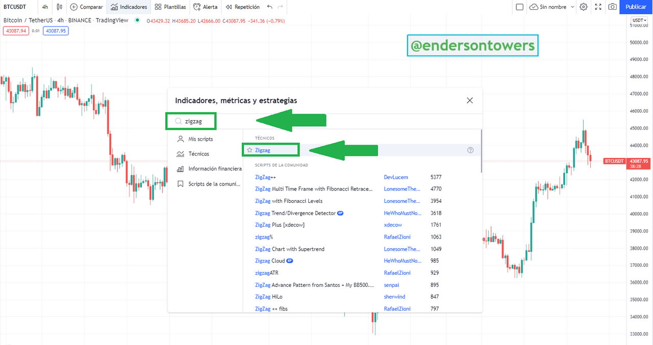Click the redo arrow icon
Screen dimensions: 653x345
click(280, 7)
